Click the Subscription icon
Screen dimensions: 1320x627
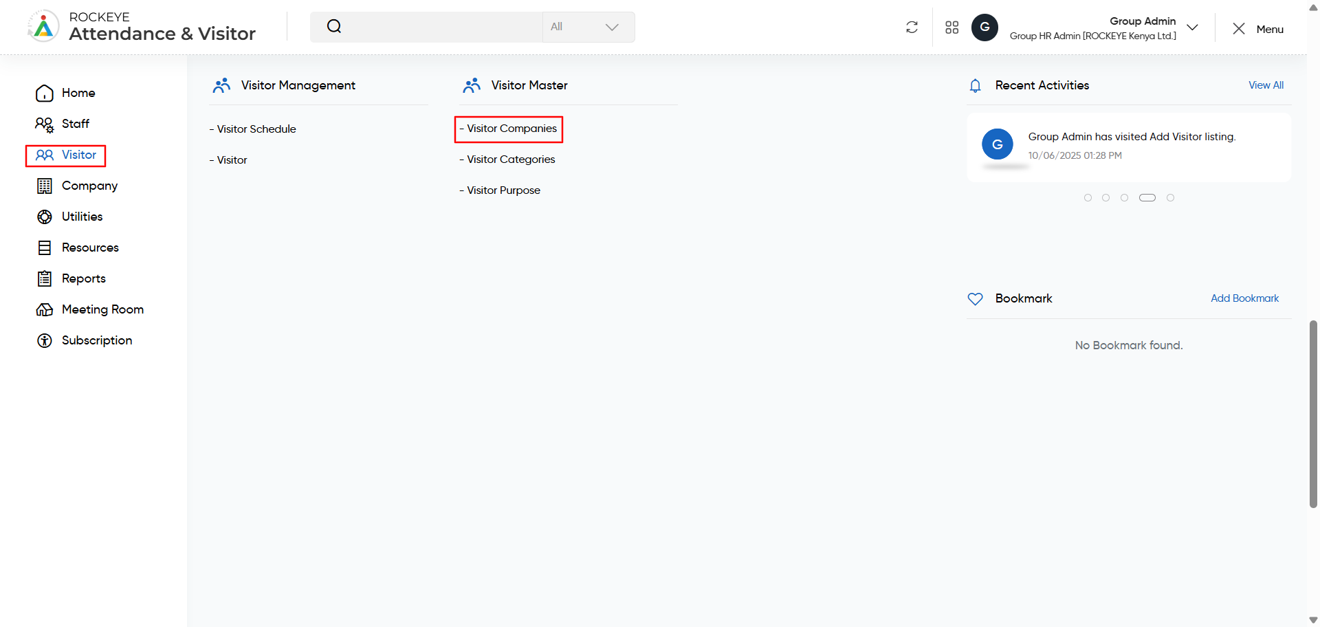(45, 340)
